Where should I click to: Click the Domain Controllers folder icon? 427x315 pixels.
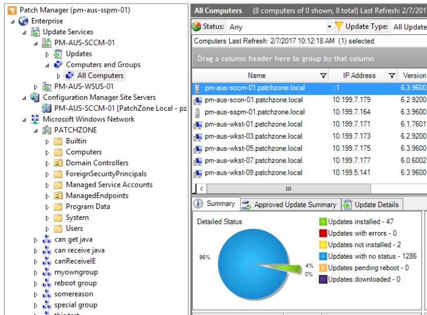(x=58, y=163)
